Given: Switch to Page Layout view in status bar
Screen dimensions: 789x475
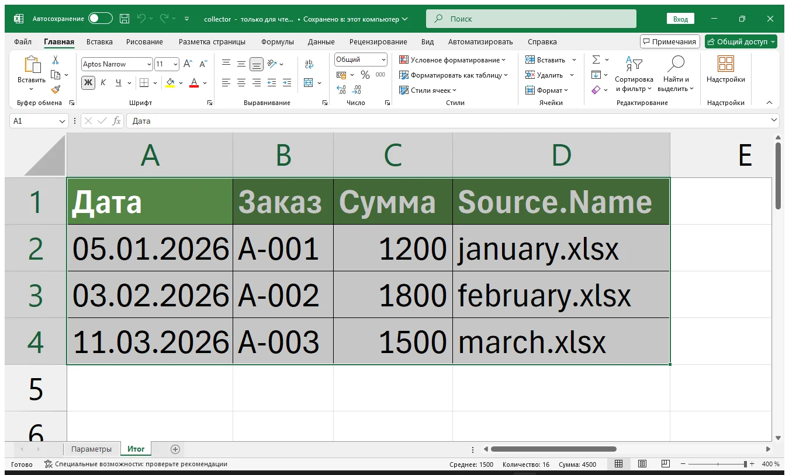Looking at the screenshot, I should [x=642, y=464].
